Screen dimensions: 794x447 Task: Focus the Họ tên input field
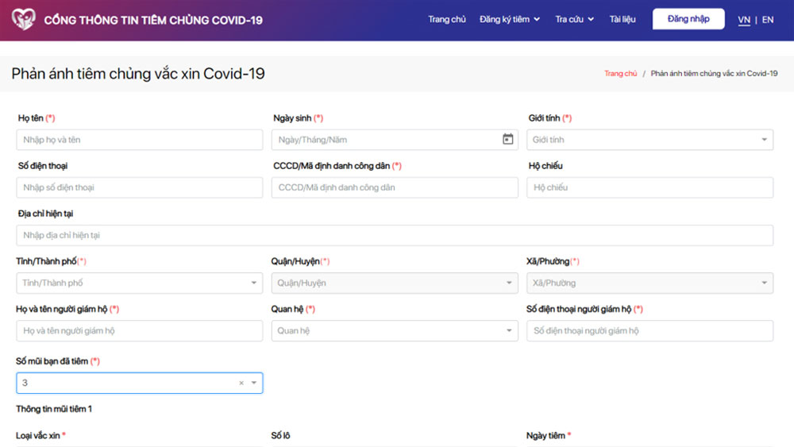(139, 140)
